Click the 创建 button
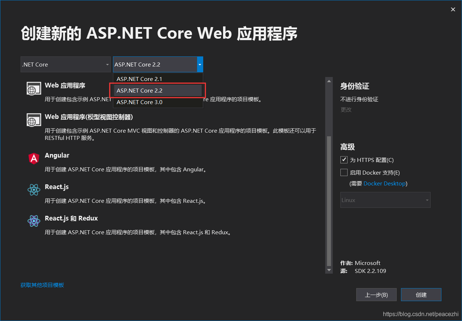Viewport: 462px width, 321px height. tap(421, 295)
